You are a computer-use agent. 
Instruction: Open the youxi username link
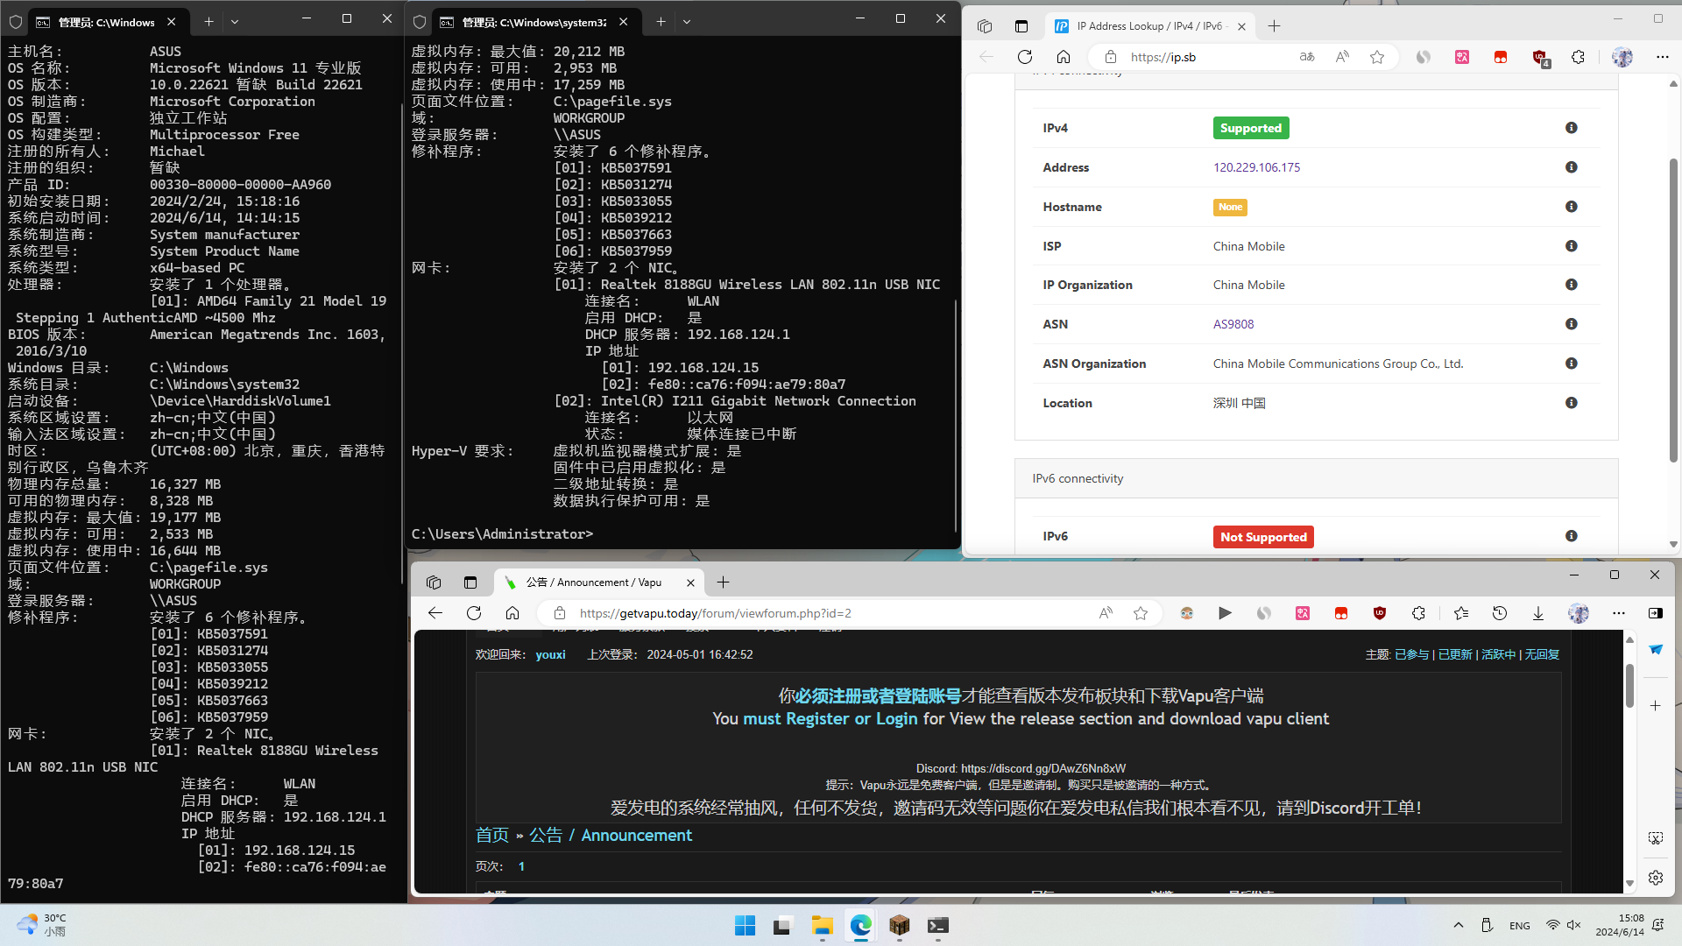[551, 654]
